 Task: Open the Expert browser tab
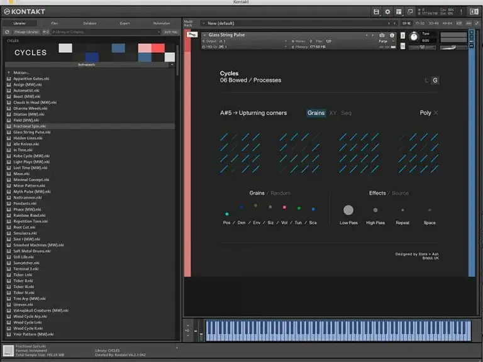125,23
